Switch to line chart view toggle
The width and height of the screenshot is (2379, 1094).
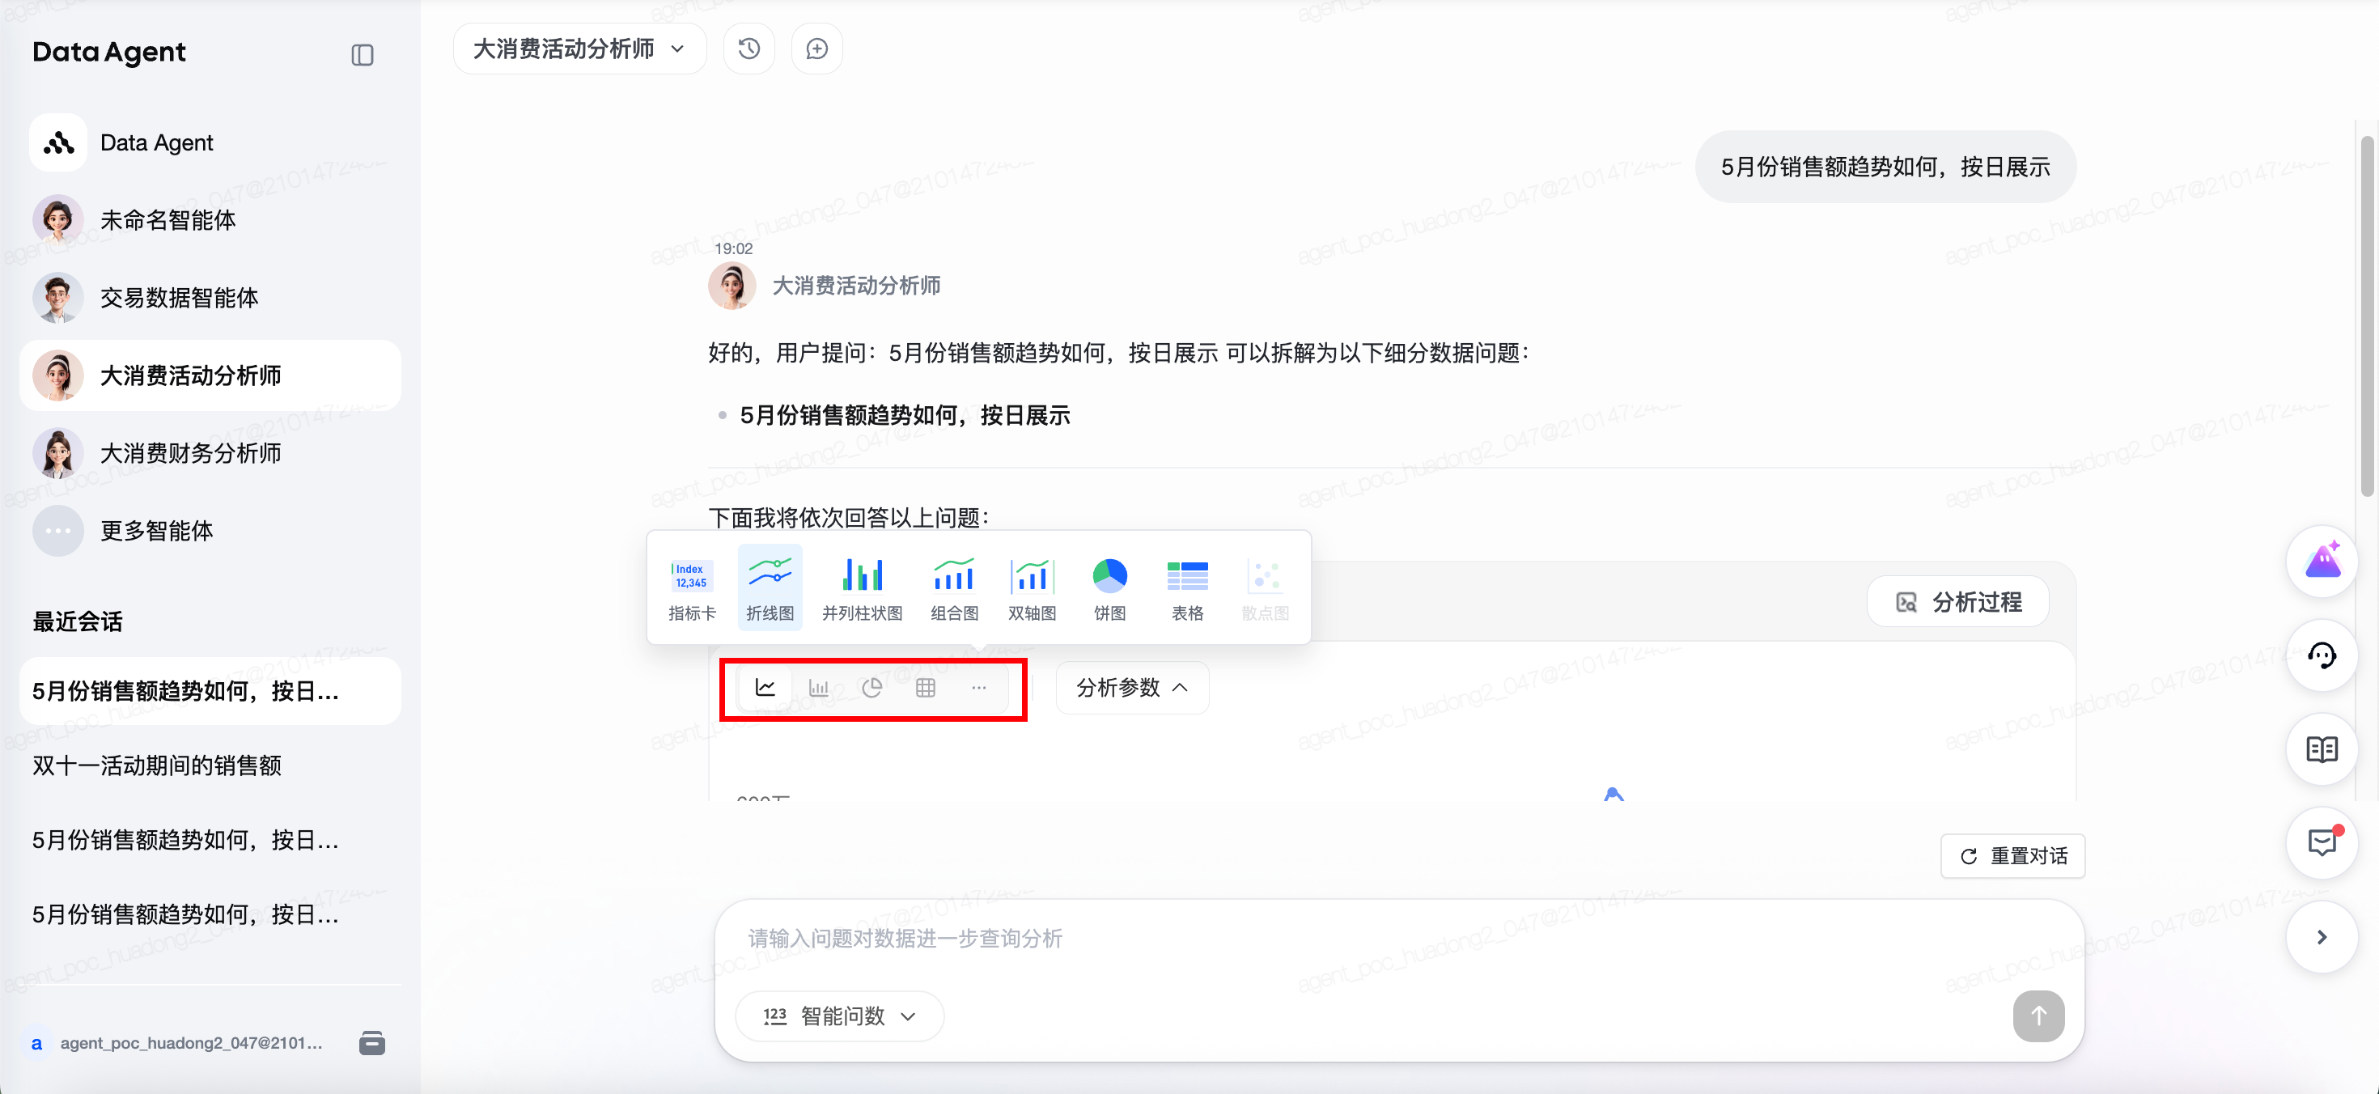point(765,688)
